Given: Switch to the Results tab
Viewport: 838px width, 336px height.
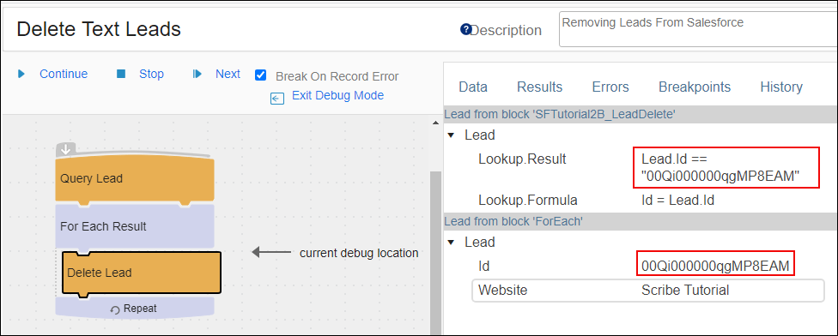Looking at the screenshot, I should pyautogui.click(x=540, y=87).
